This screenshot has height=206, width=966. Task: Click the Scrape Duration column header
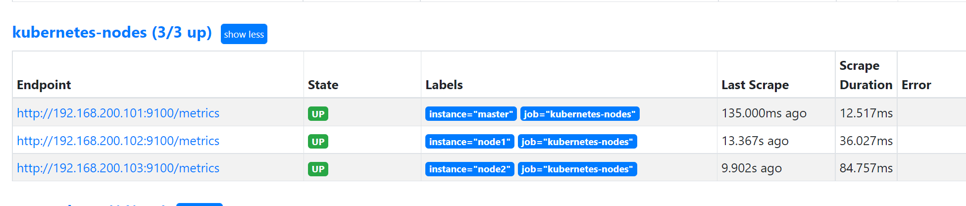coord(866,75)
